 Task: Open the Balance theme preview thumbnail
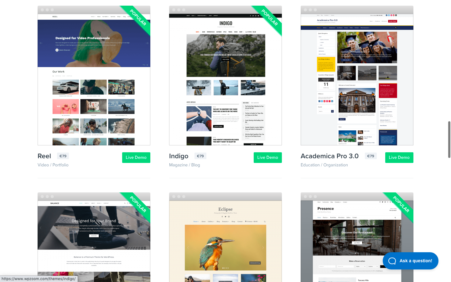tap(94, 237)
